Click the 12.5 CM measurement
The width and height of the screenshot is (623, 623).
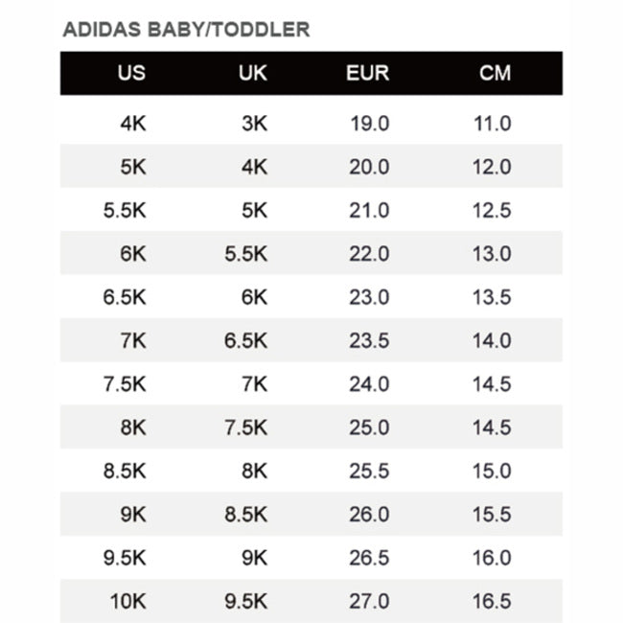coord(492,211)
